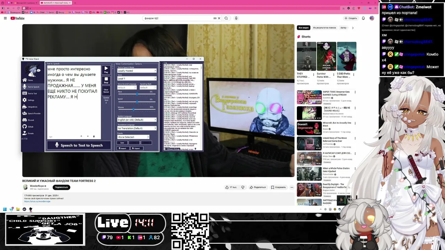Start YouTube voice search with microphone
445x250 pixels.
point(236,18)
